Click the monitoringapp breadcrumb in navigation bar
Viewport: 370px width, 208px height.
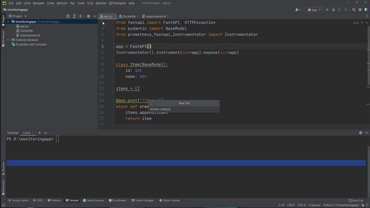pos(16,10)
